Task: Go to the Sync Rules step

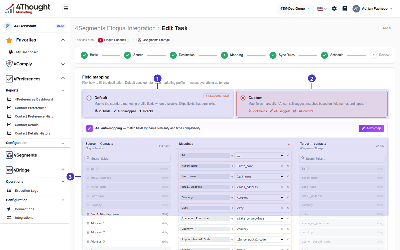Action: point(282,55)
